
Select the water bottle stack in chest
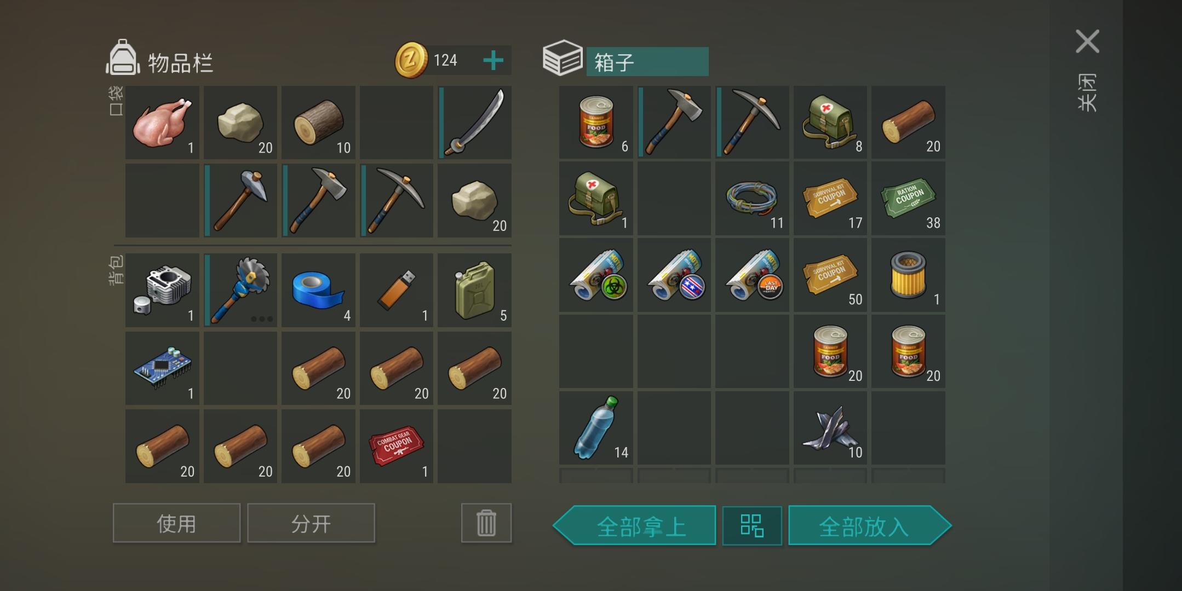[x=596, y=428]
